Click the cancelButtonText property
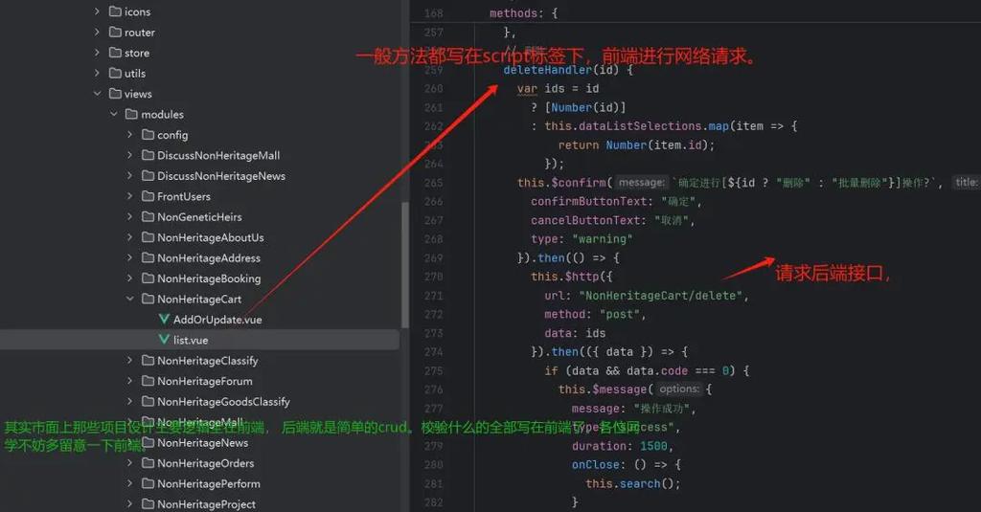Viewport: 981px width, 512px height. point(585,220)
